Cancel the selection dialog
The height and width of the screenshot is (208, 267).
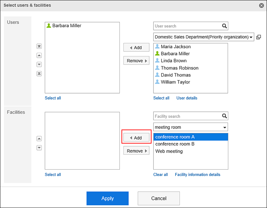pos(159,198)
